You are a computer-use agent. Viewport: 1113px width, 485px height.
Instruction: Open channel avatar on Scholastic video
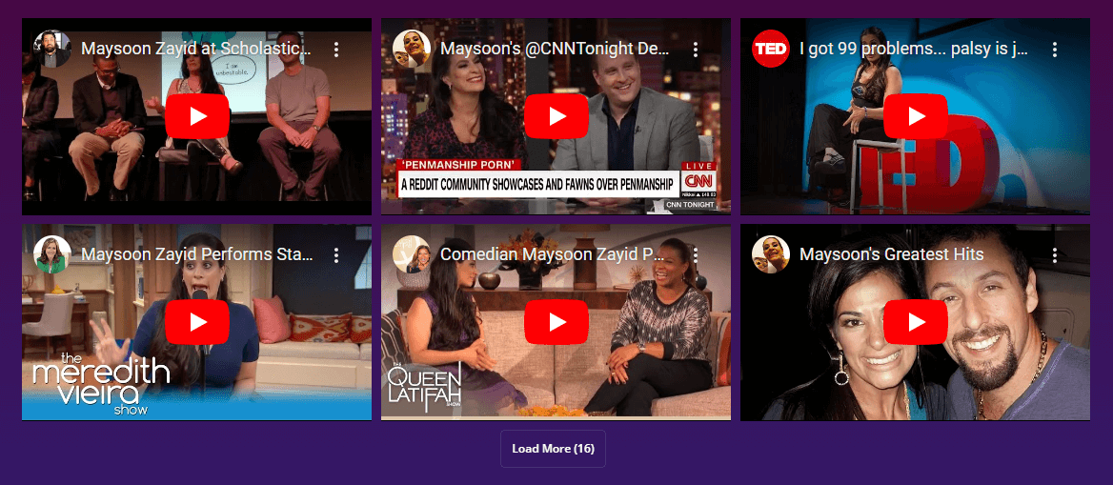click(52, 49)
